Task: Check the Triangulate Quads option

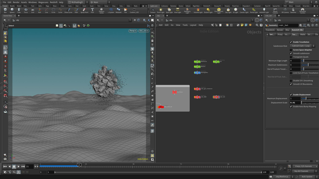Action: click(291, 57)
